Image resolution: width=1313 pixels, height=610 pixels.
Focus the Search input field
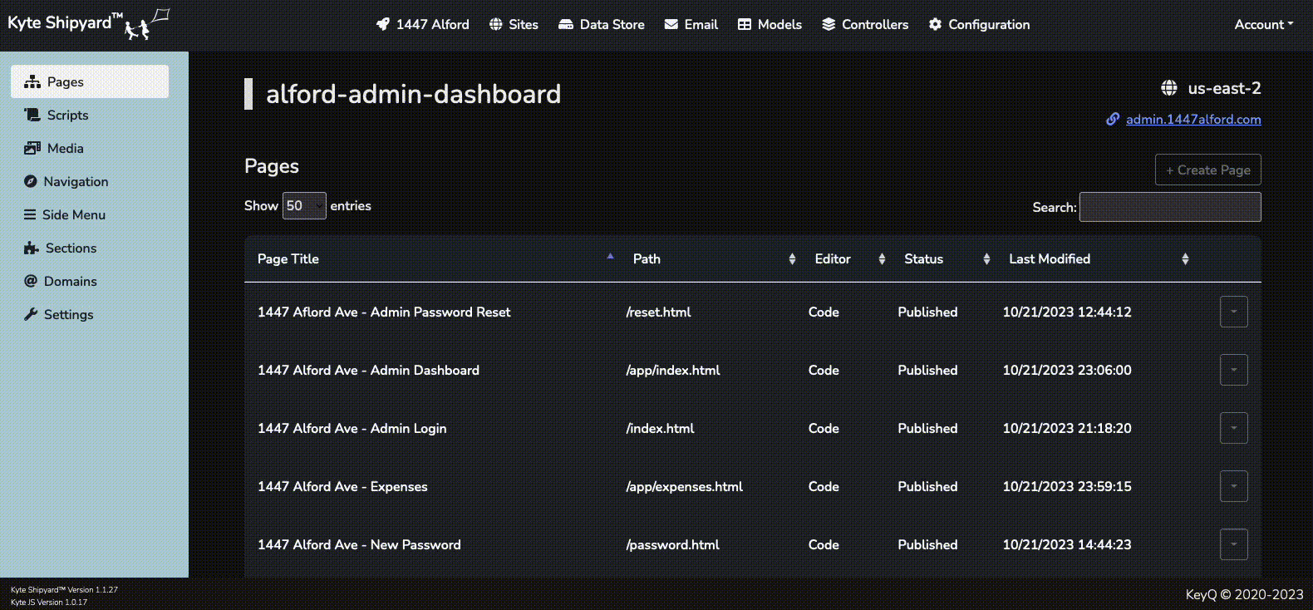point(1169,207)
